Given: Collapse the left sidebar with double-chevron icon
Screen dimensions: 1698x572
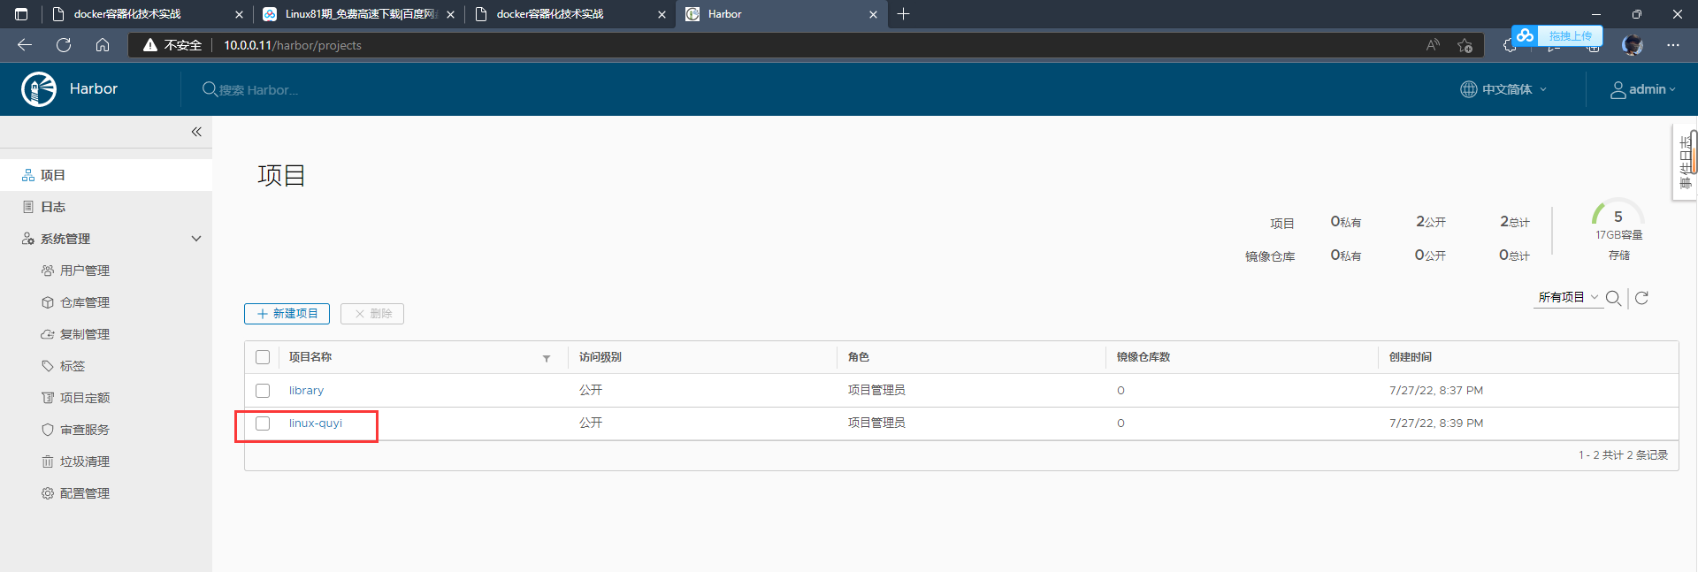Looking at the screenshot, I should click(x=196, y=132).
